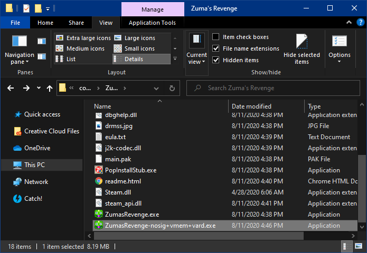Sort by Date modified column
367x253 pixels.
click(266, 106)
